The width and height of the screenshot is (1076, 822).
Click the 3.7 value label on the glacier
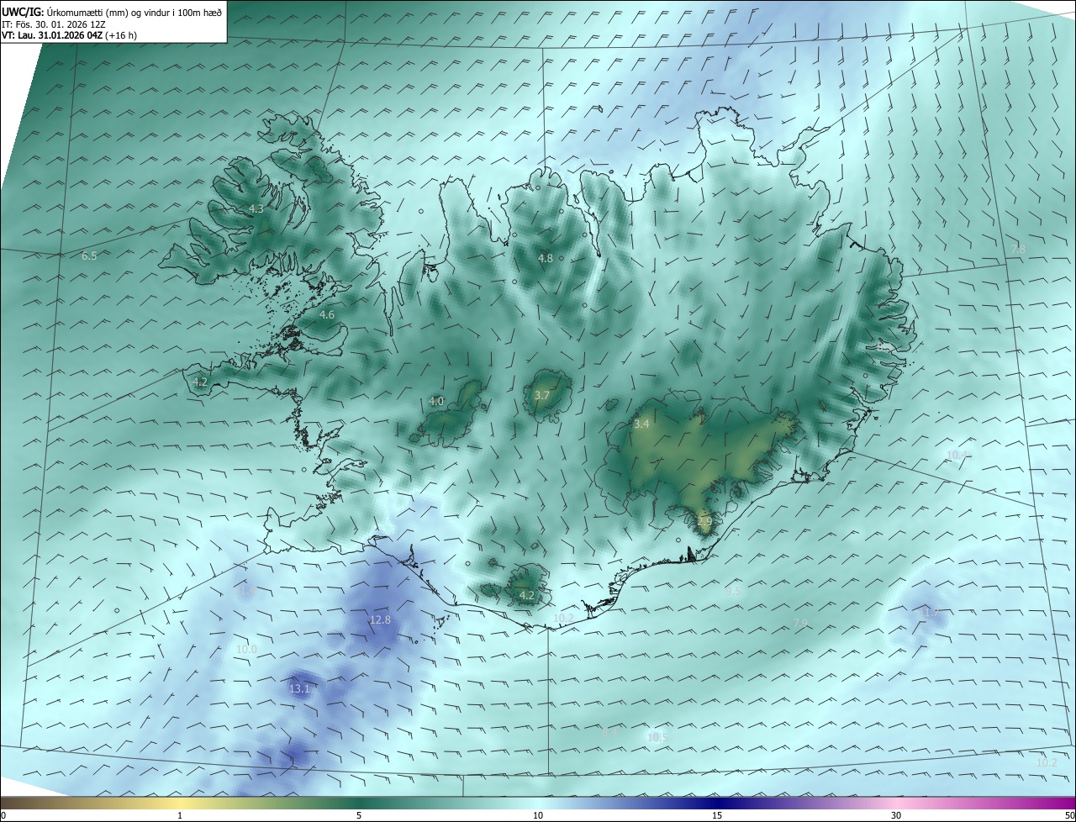(x=542, y=396)
